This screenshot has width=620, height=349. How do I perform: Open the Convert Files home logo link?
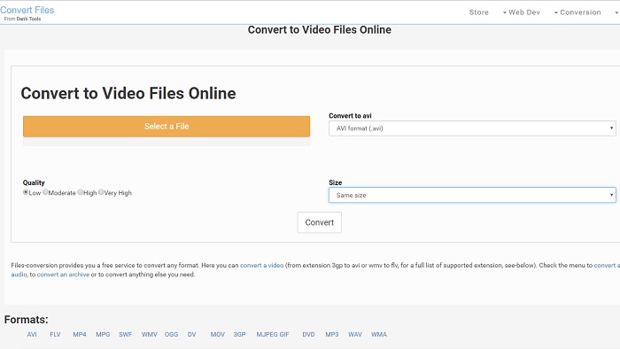(27, 10)
